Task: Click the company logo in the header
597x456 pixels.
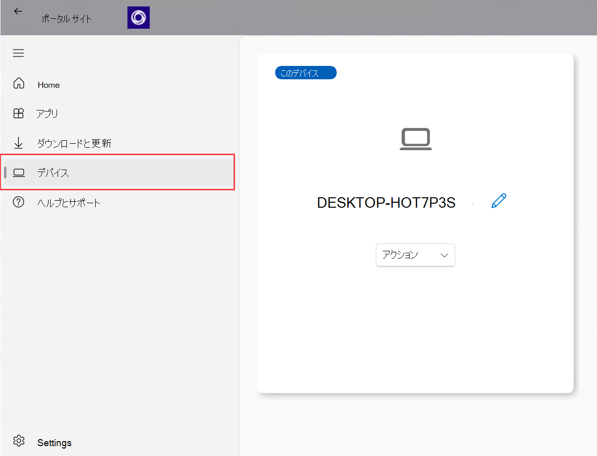Action: 138,18
